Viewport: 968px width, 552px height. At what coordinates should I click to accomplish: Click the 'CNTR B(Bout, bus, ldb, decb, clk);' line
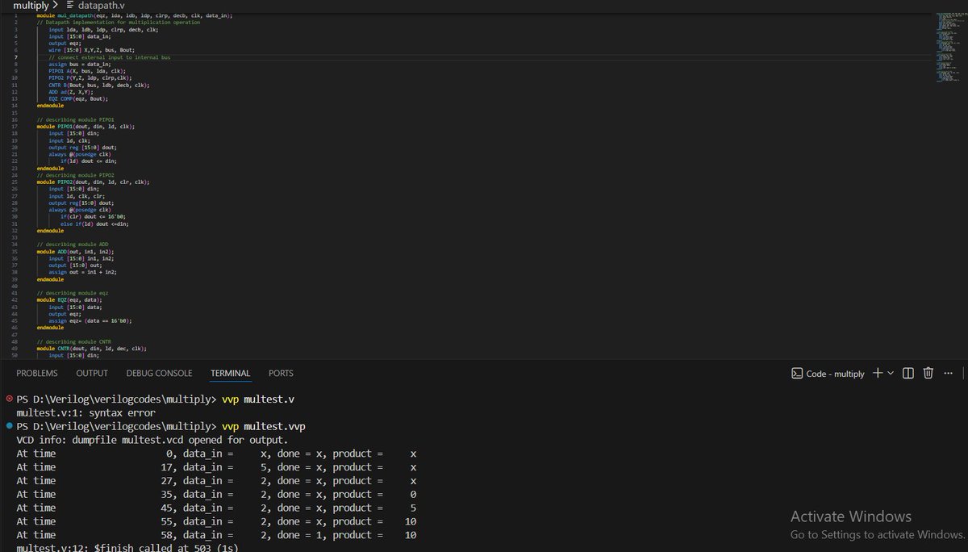tap(99, 85)
